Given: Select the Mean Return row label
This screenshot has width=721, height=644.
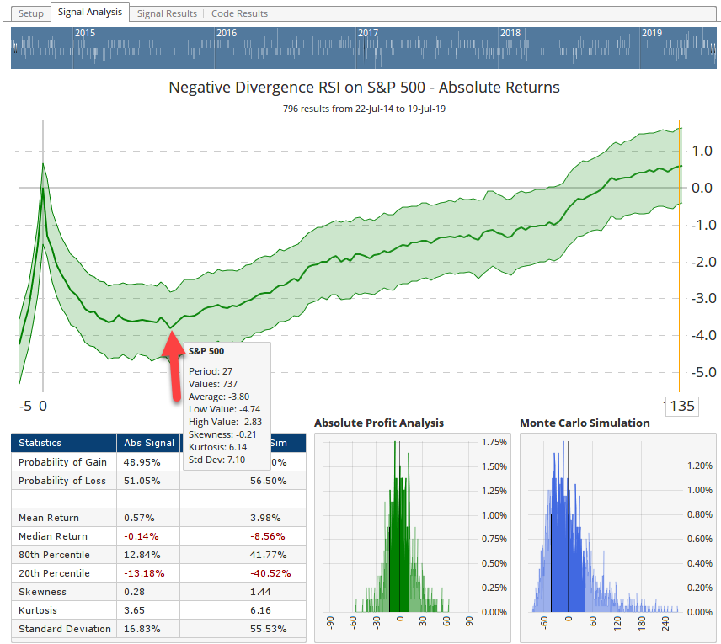Looking at the screenshot, I should [x=49, y=518].
